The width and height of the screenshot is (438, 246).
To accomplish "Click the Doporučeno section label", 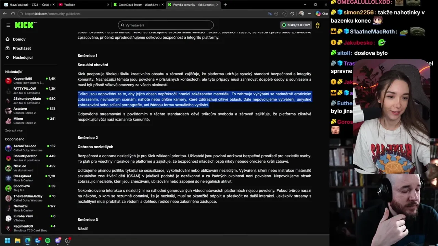I will [15, 139].
